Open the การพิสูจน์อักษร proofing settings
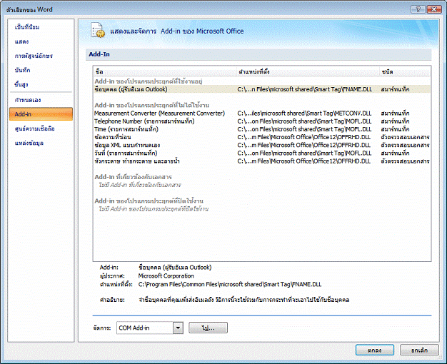The height and width of the screenshot is (364, 447). point(34,56)
